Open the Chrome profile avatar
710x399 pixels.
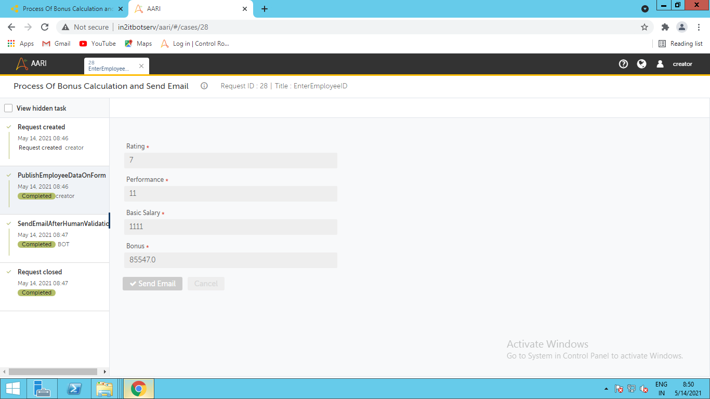[681, 27]
